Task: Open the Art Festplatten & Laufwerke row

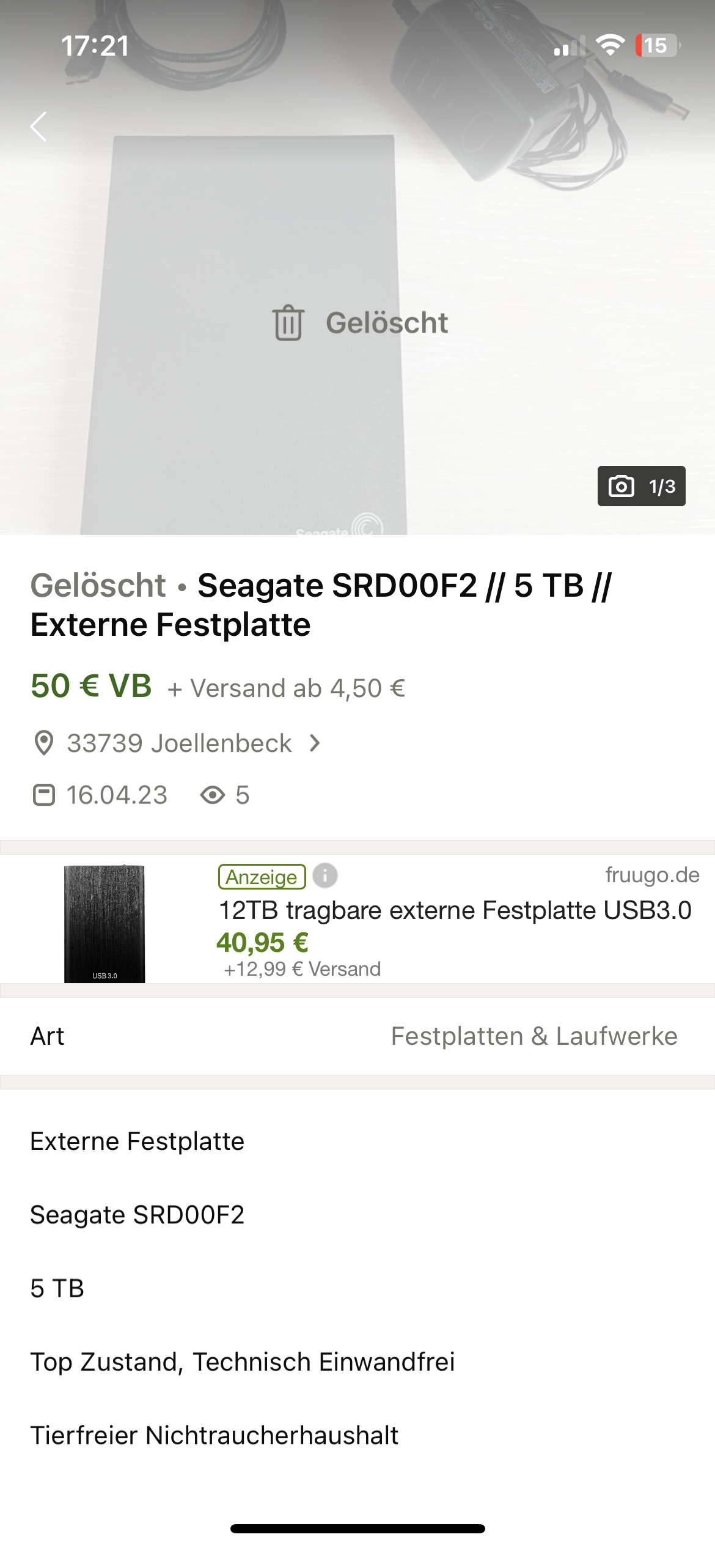Action: (358, 1036)
